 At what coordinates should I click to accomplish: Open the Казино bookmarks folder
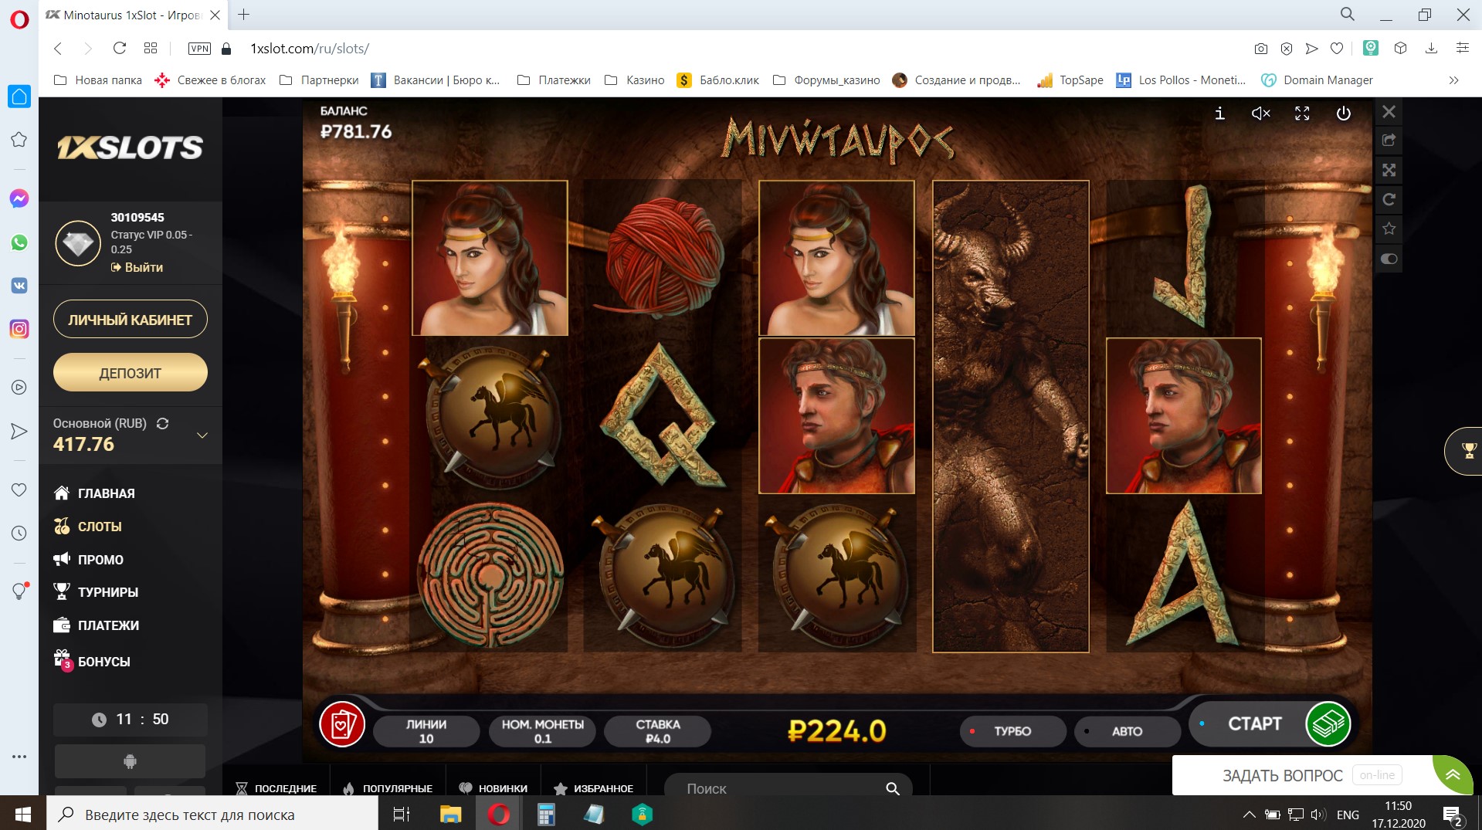pos(634,80)
